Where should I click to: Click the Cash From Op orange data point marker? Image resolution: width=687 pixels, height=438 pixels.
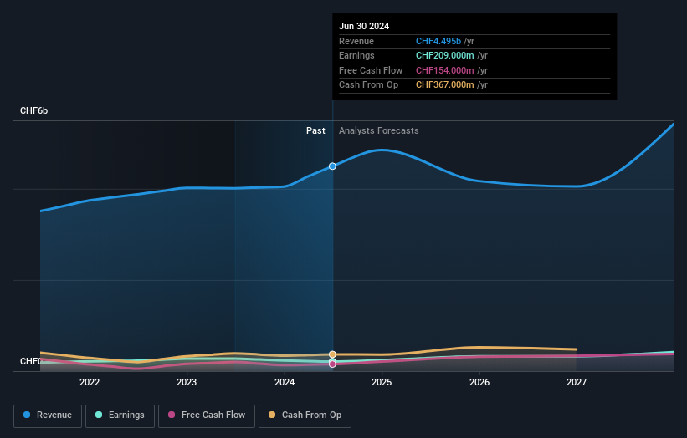coord(332,354)
